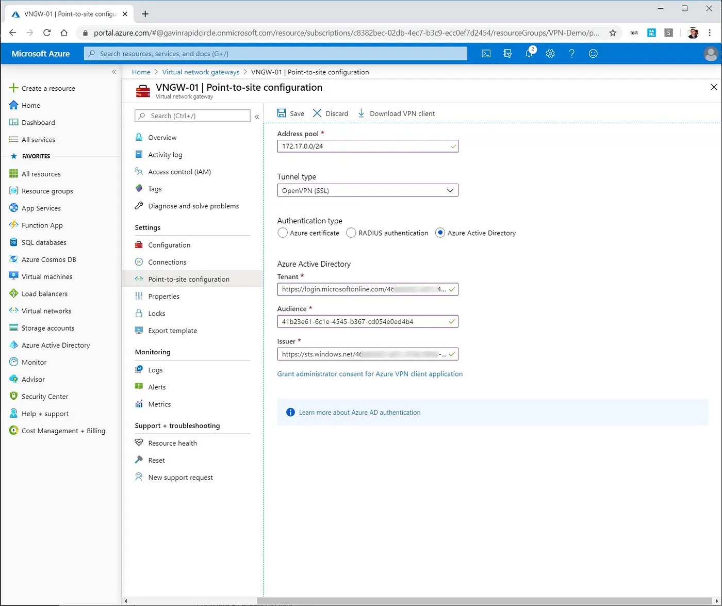Click resource menu Search (Ctrl+/) box

[x=192, y=116]
